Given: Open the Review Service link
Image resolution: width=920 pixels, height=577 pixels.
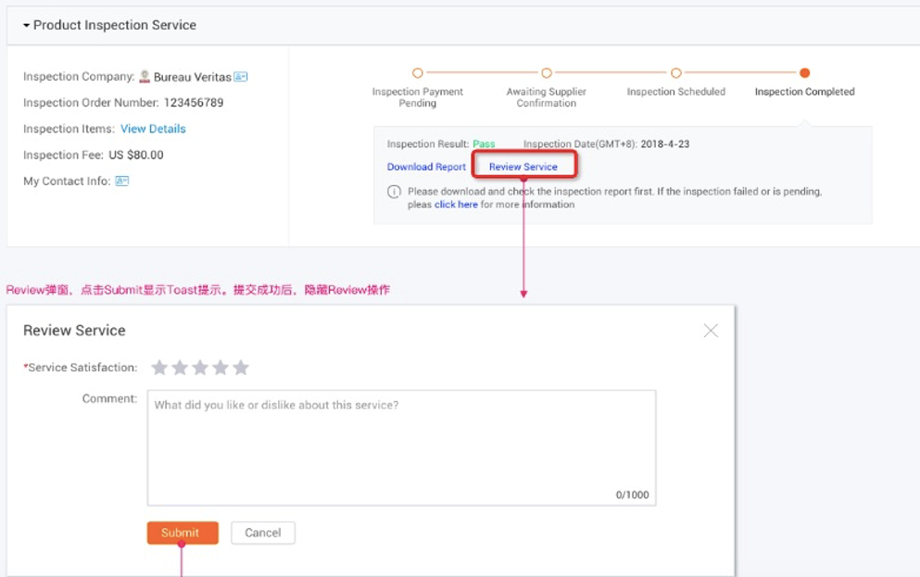Looking at the screenshot, I should (523, 167).
